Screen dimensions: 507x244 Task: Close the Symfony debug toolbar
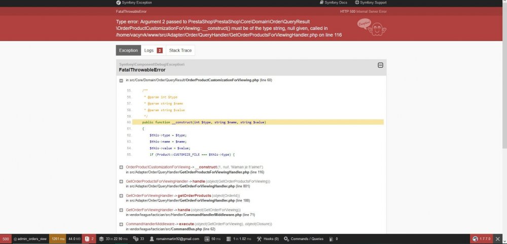[x=498, y=239]
